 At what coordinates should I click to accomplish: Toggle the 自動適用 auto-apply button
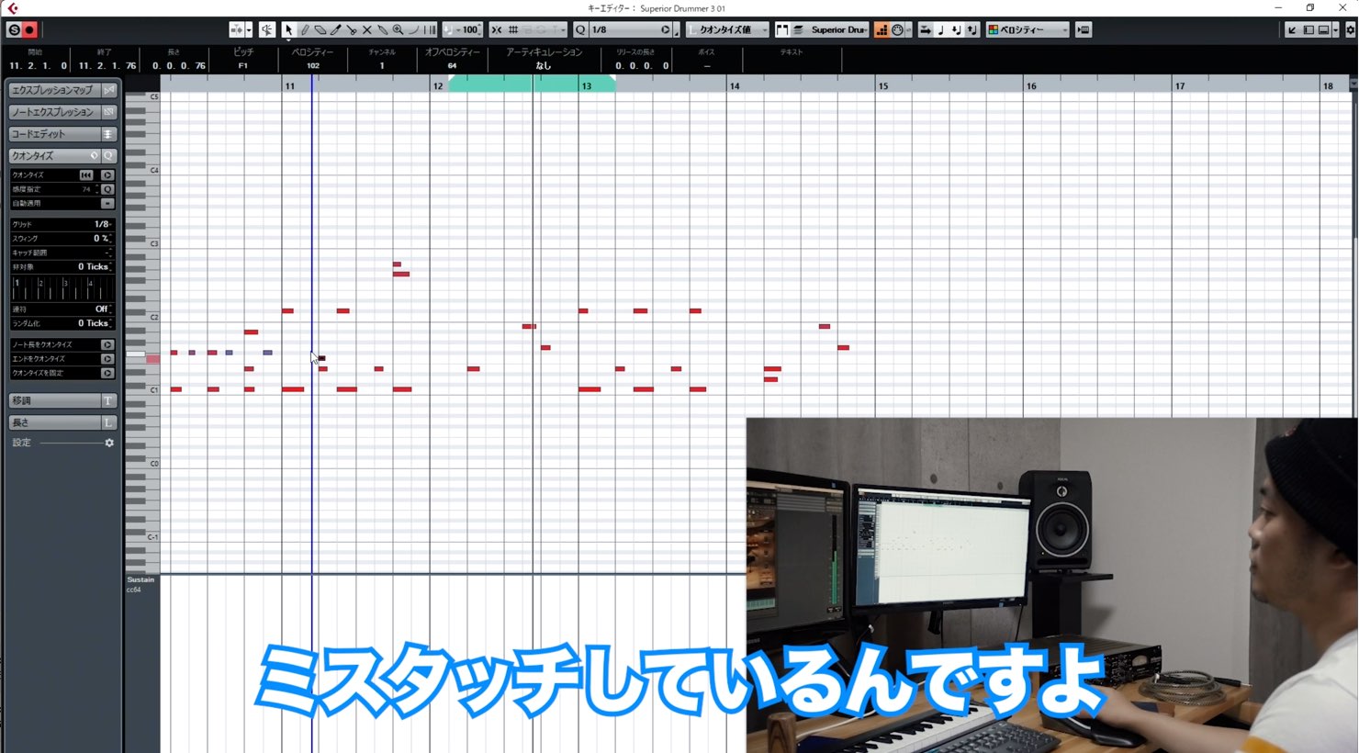[107, 203]
